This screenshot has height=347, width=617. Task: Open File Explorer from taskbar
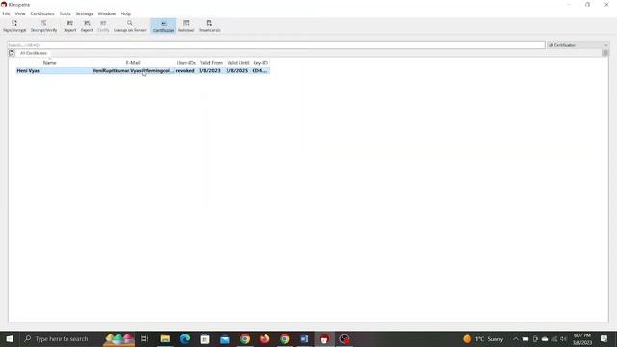pos(165,338)
